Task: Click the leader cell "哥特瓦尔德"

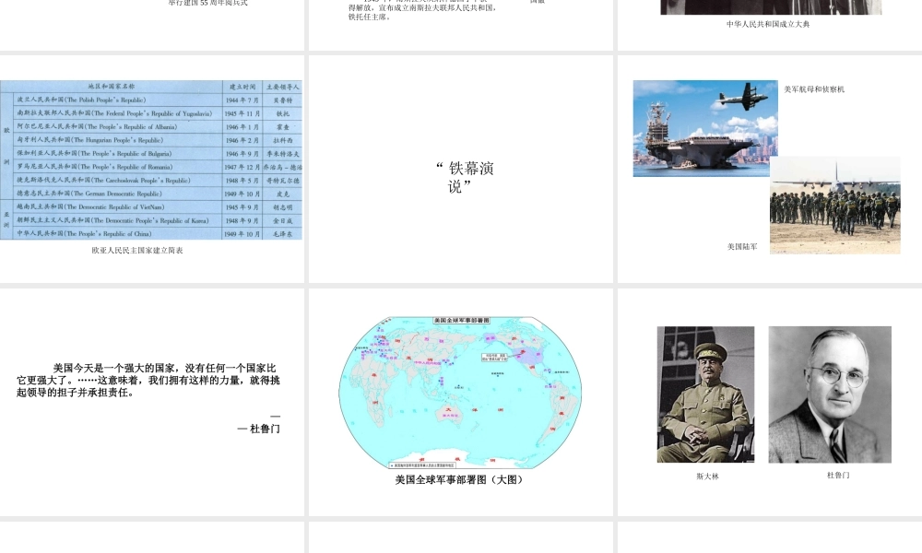Action: click(x=282, y=181)
